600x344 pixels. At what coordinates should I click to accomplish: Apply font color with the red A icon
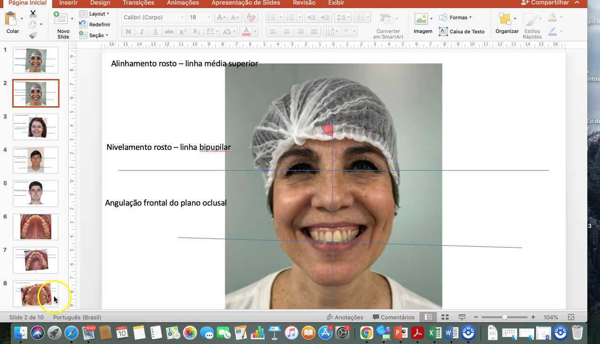[245, 31]
